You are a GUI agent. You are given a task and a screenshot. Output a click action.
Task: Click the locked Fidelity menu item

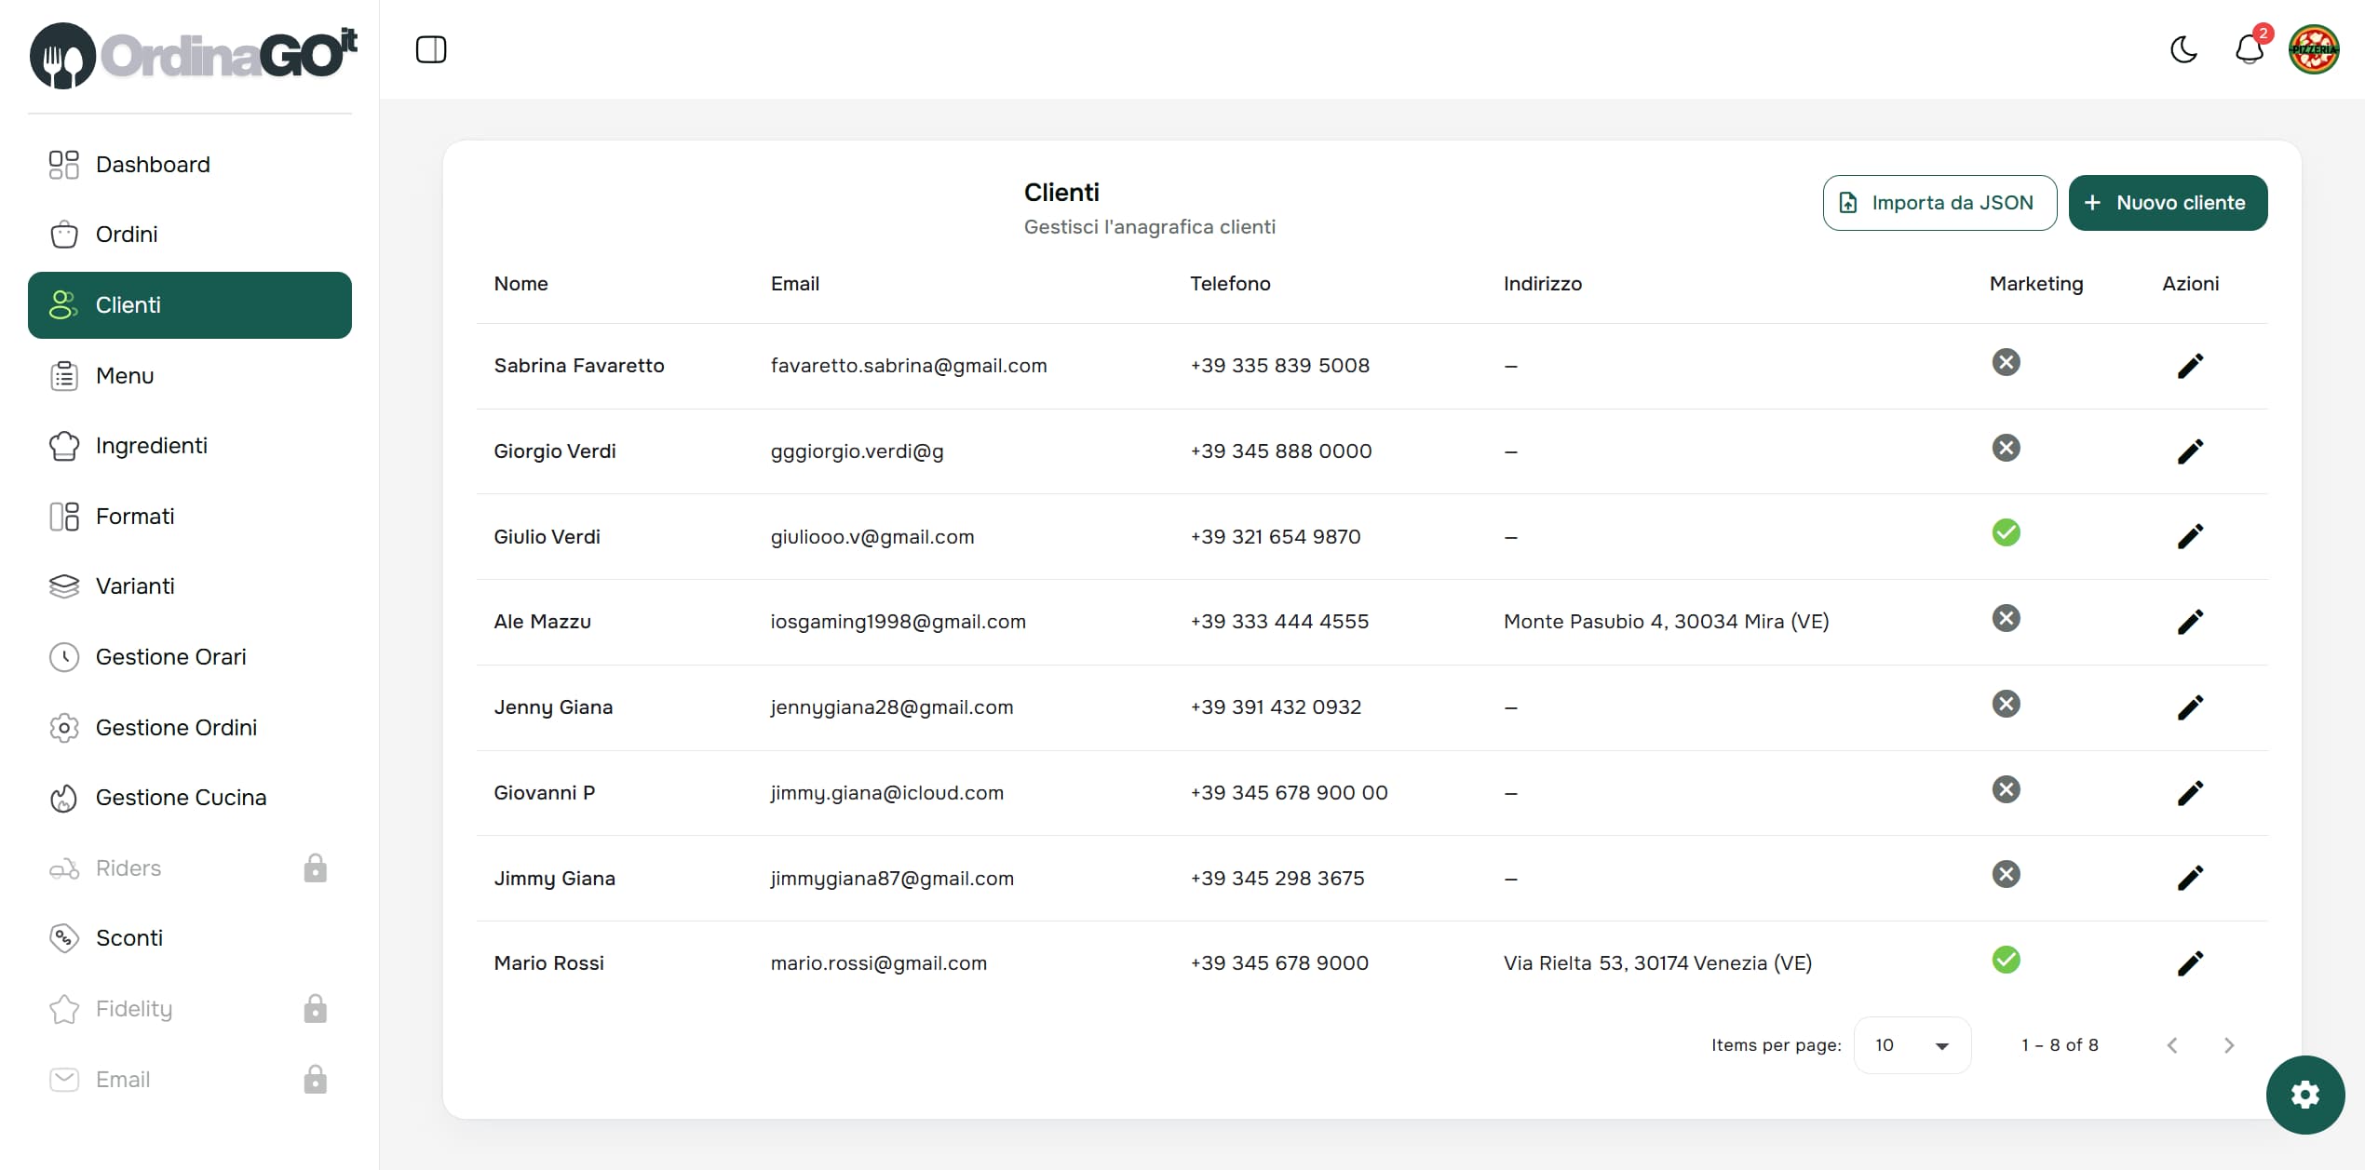190,1009
